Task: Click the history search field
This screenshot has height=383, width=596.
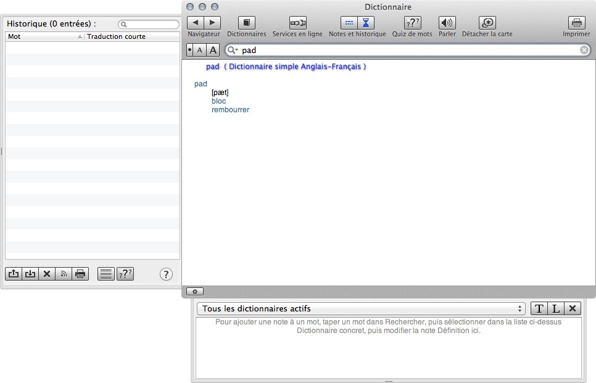Action: [x=149, y=24]
